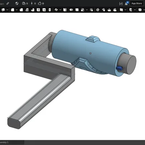Select the small dark-blue key on shaft
The height and width of the screenshot is (145, 145).
(x=119, y=68)
